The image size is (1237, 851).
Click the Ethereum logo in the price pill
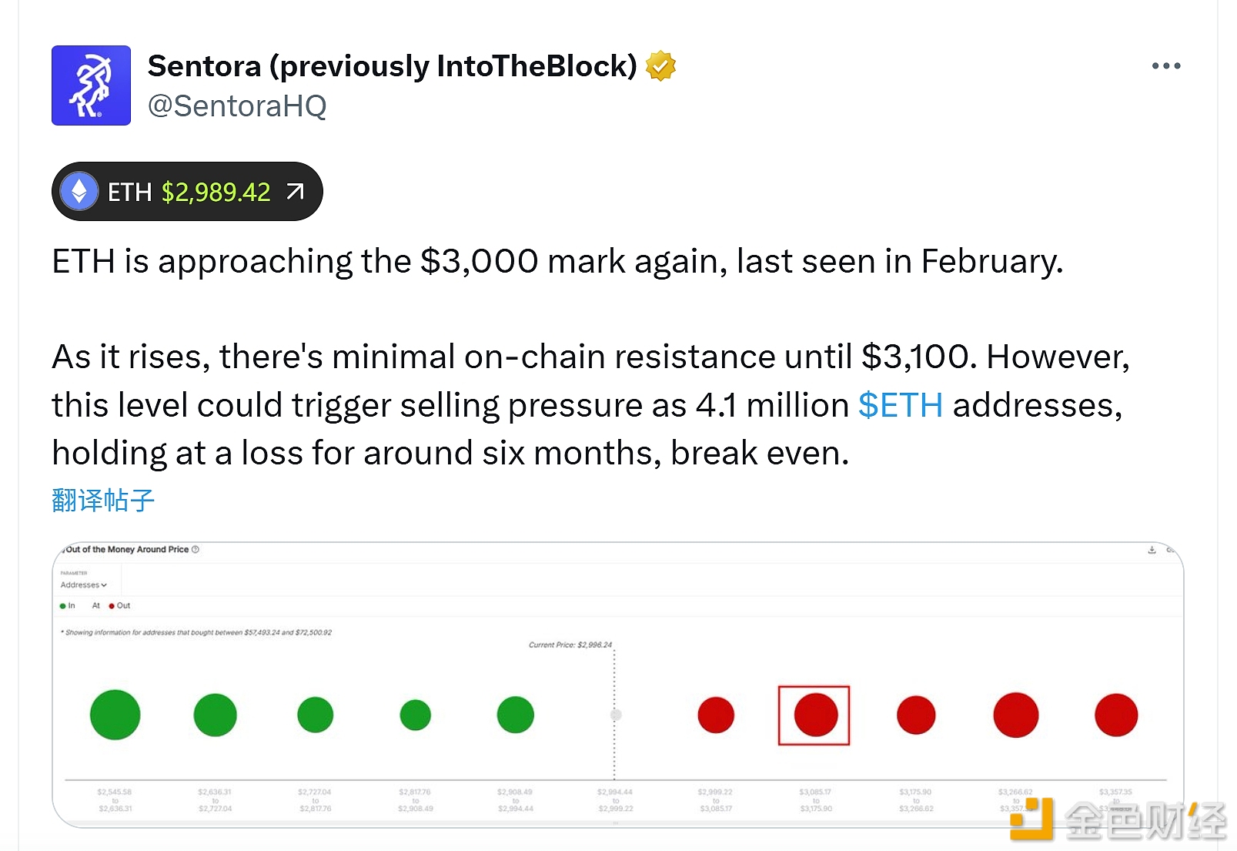[x=79, y=192]
